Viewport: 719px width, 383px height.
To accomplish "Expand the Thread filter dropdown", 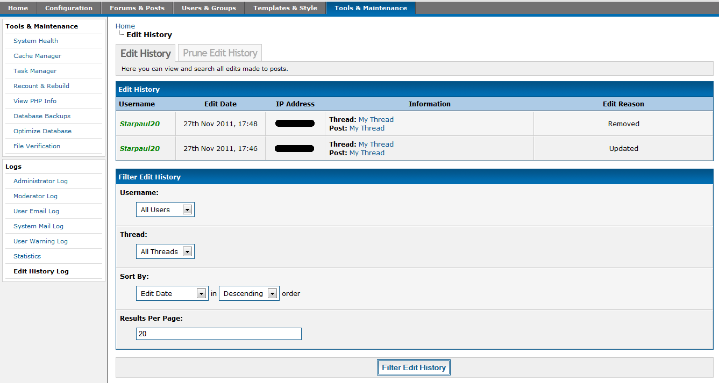I will pyautogui.click(x=165, y=252).
